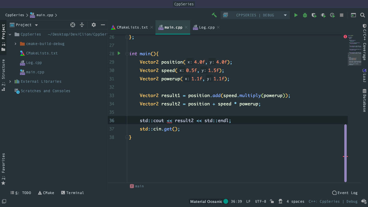
Task: Click Material Oceanic theme switcher
Action: click(209, 201)
